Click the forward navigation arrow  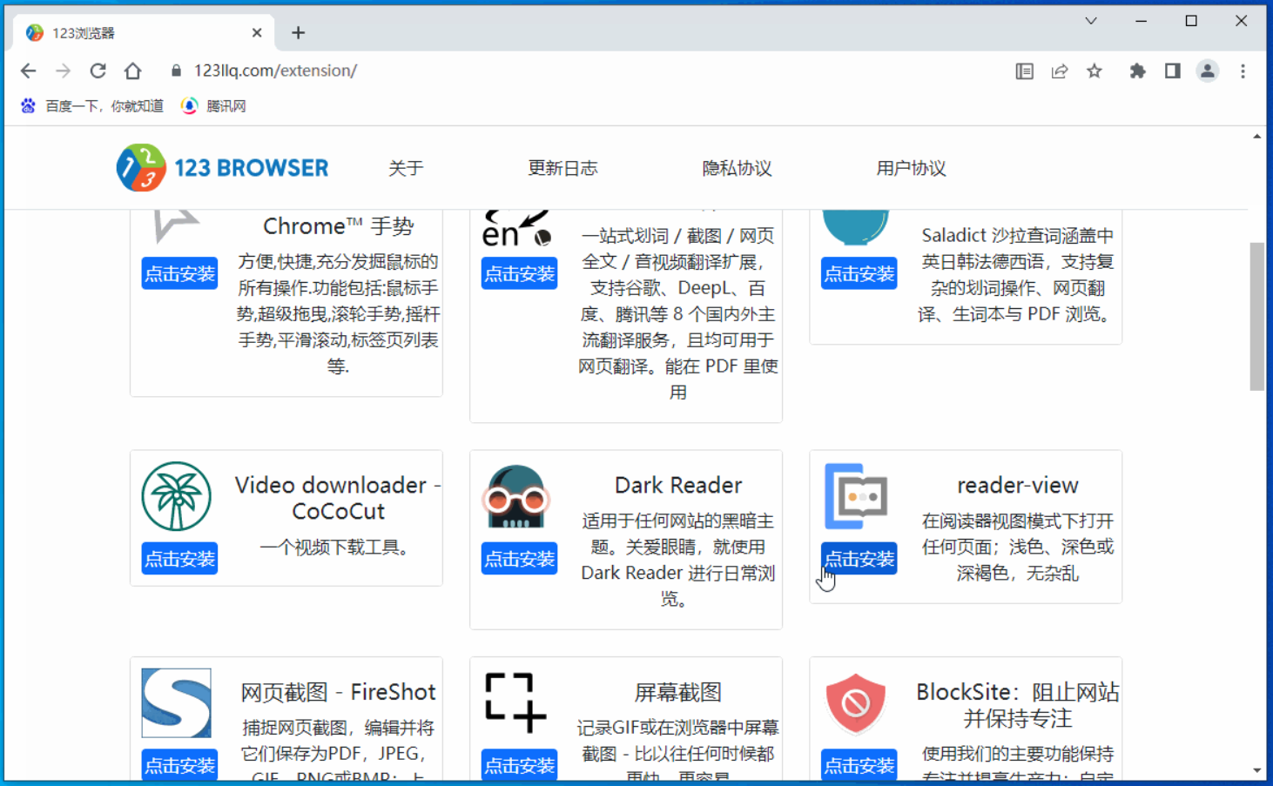[63, 71]
